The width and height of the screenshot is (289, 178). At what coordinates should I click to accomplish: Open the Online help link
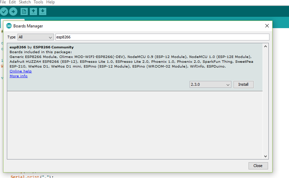[x=21, y=71]
